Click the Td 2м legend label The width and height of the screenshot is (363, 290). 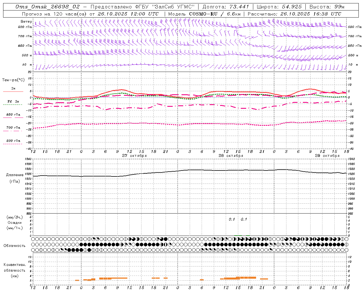[x=13, y=101]
